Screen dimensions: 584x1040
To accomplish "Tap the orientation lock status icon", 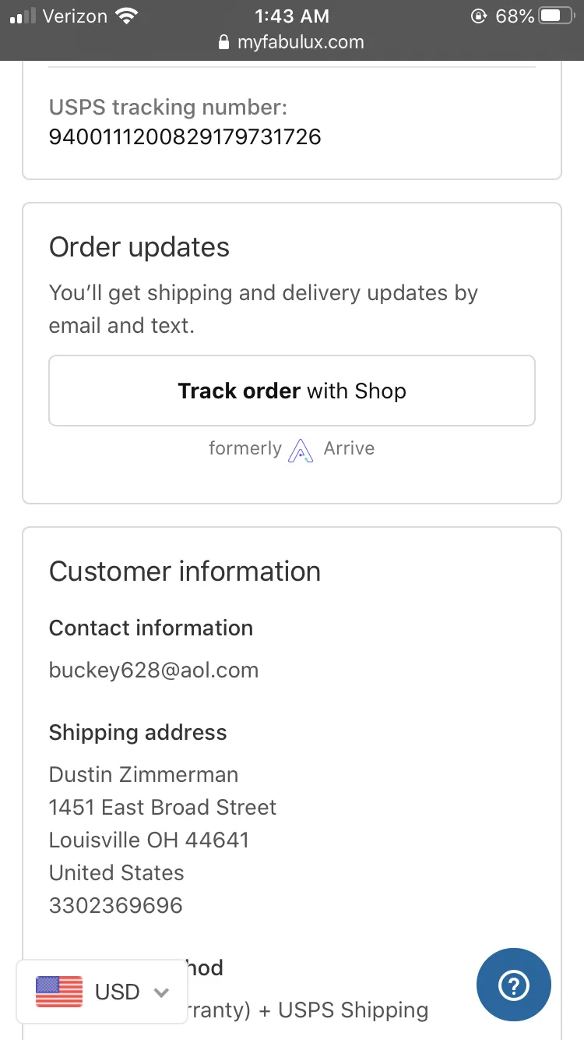I will coord(479,16).
